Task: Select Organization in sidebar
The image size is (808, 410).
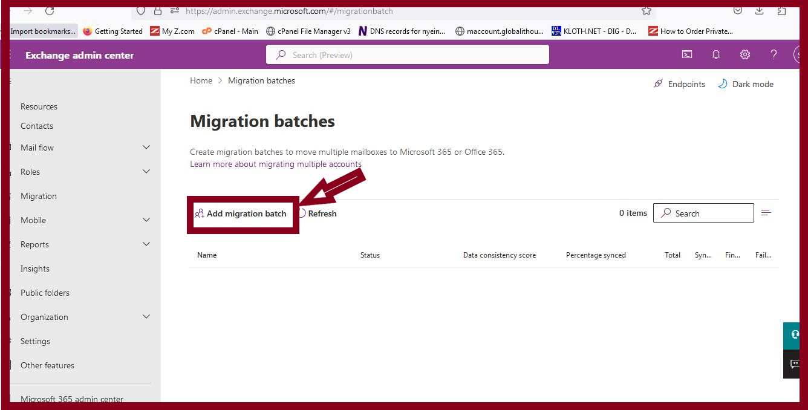Action: (44, 317)
